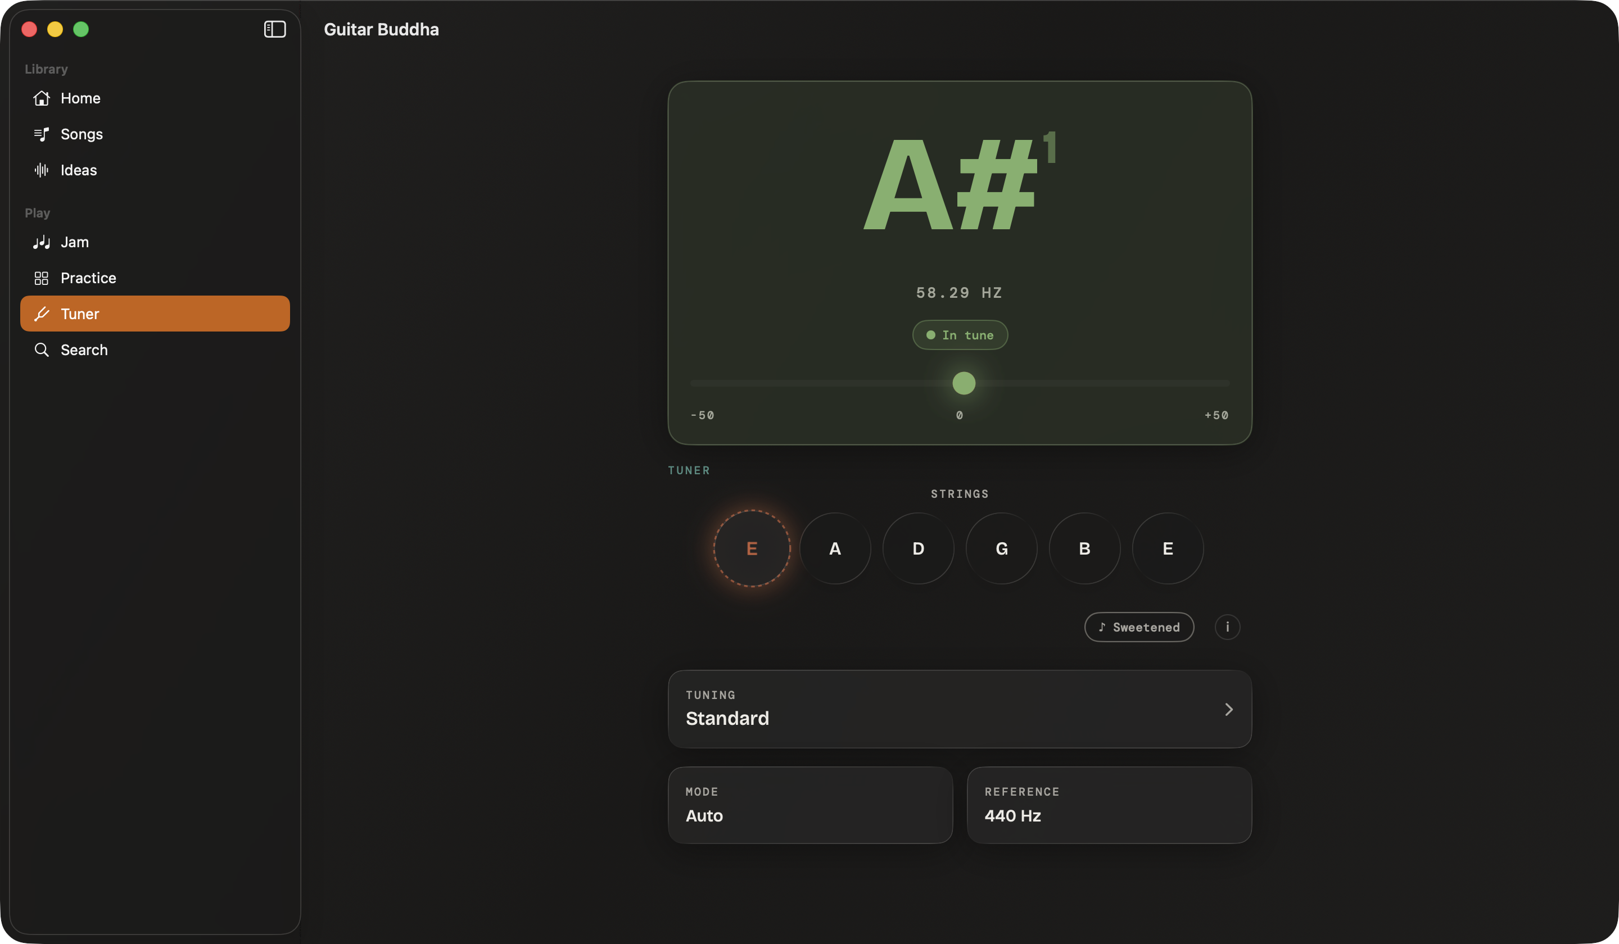Open Search label in sidebar
Viewport: 1619px width, 944px height.
(84, 350)
